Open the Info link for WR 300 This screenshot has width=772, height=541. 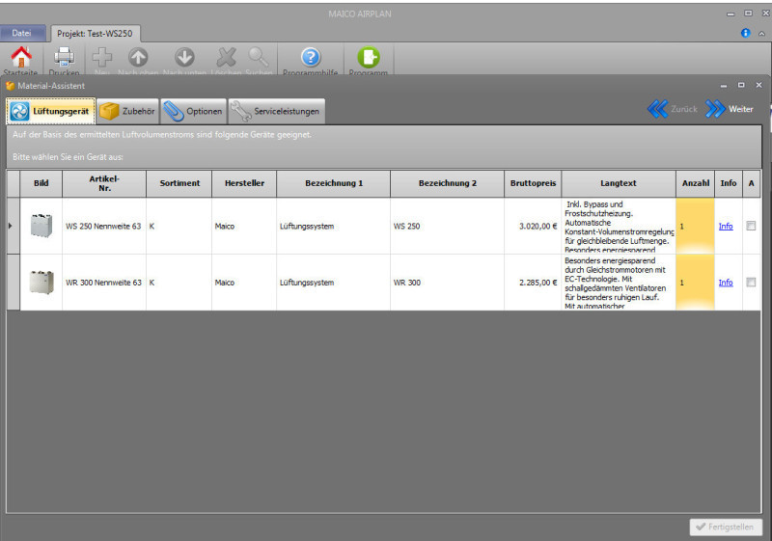726,283
